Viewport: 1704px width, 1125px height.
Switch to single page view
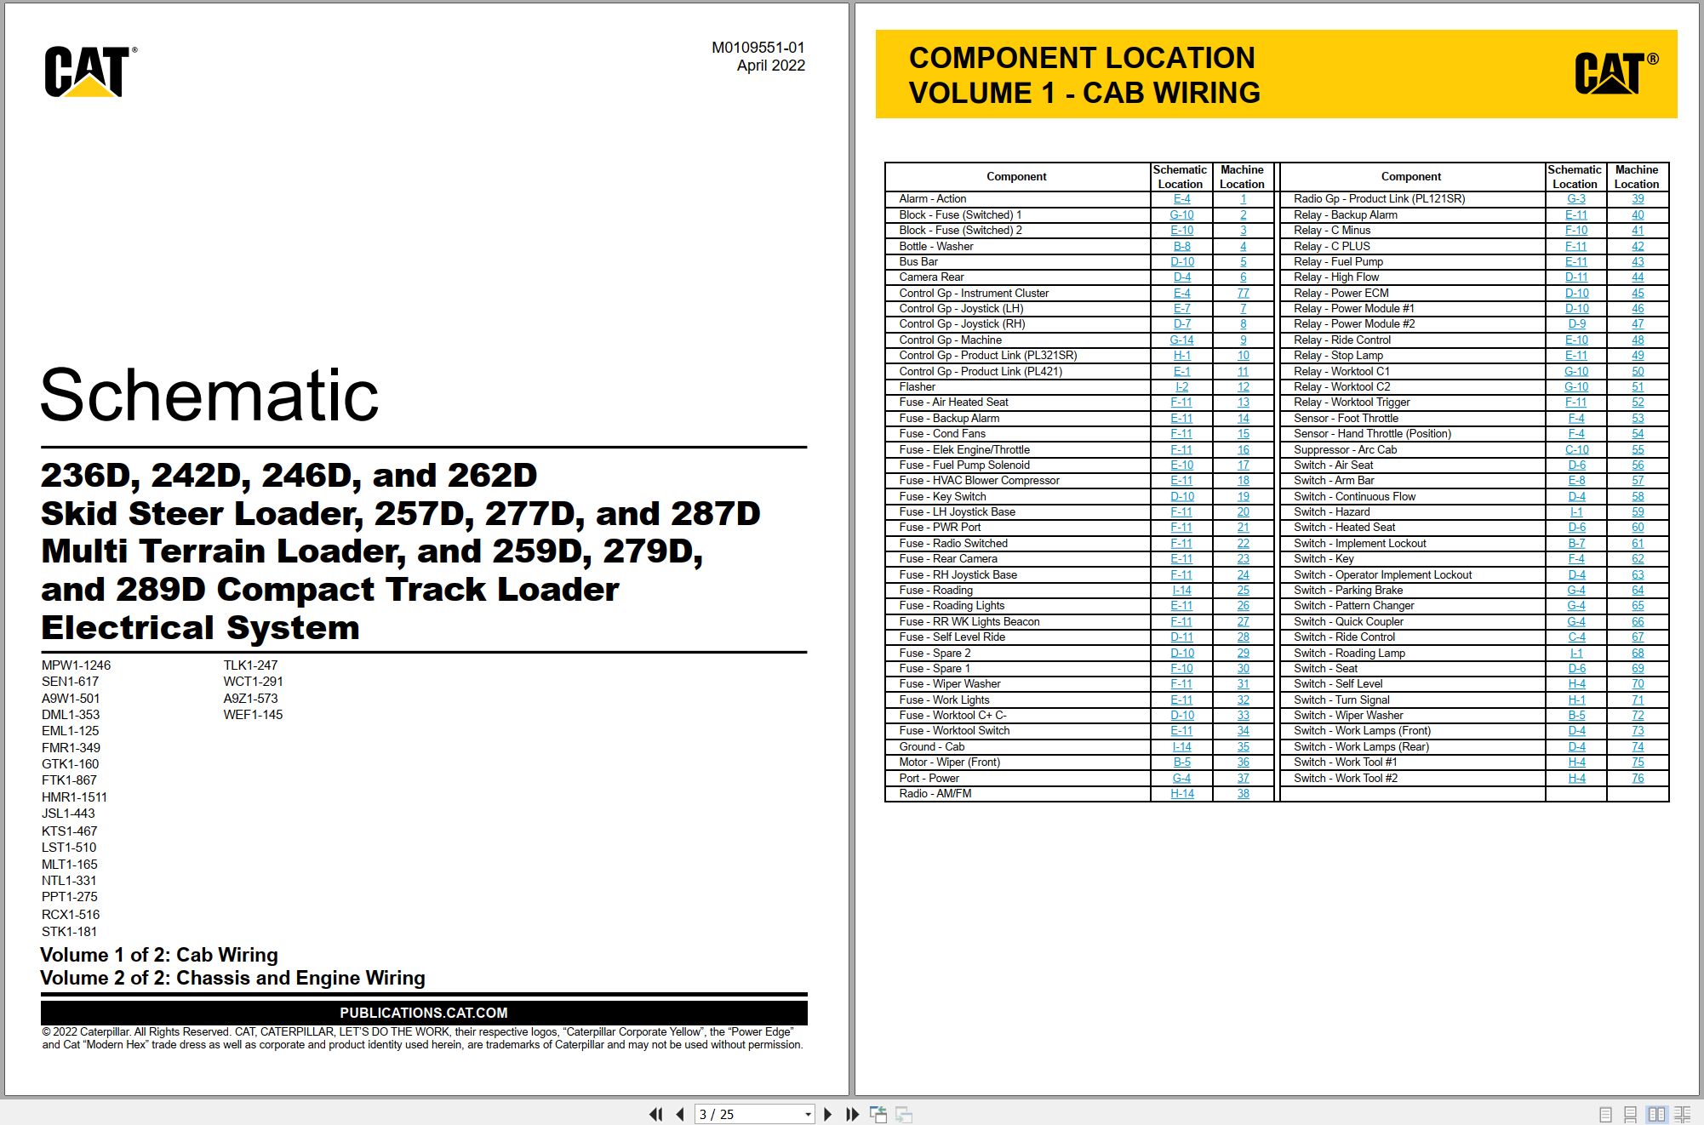click(1605, 1114)
